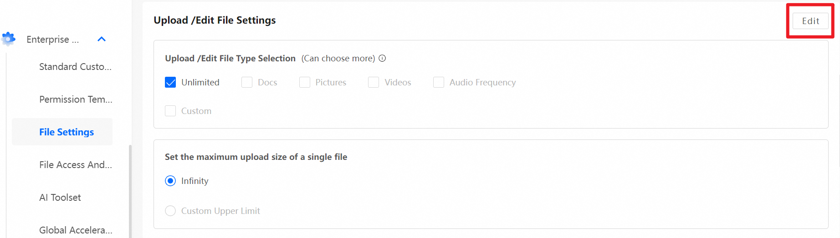Open the Standard Custom menu item
840x238 pixels.
(x=75, y=67)
